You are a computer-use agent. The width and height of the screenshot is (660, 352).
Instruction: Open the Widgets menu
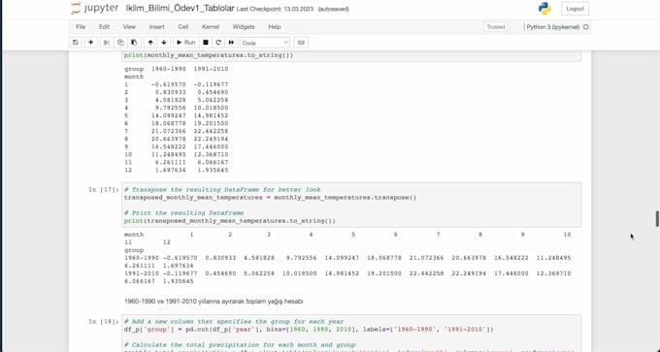coord(244,27)
